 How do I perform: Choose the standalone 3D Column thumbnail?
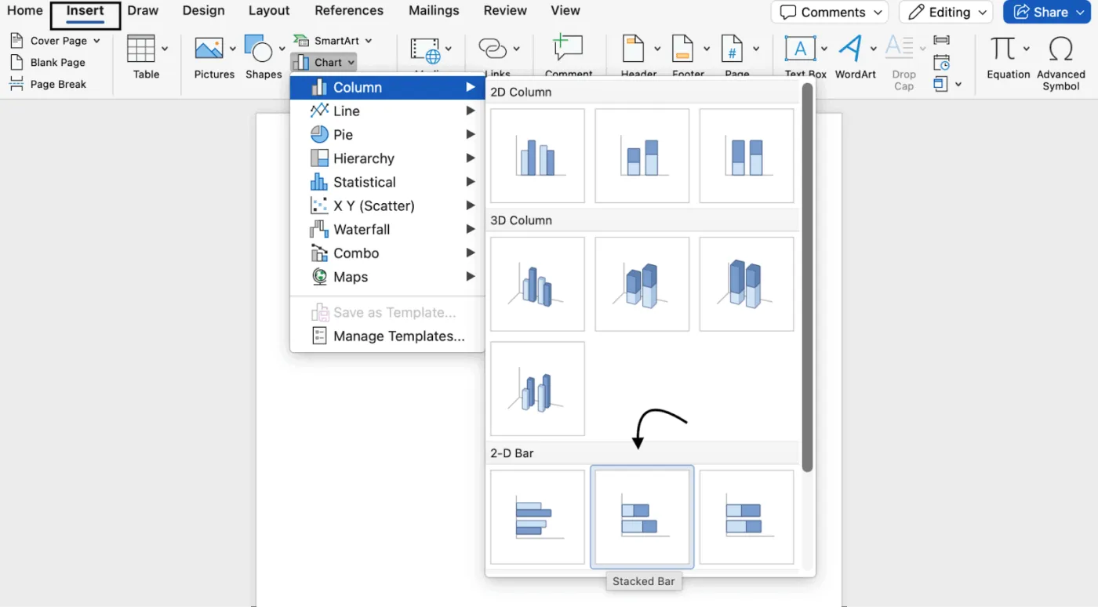[537, 389]
